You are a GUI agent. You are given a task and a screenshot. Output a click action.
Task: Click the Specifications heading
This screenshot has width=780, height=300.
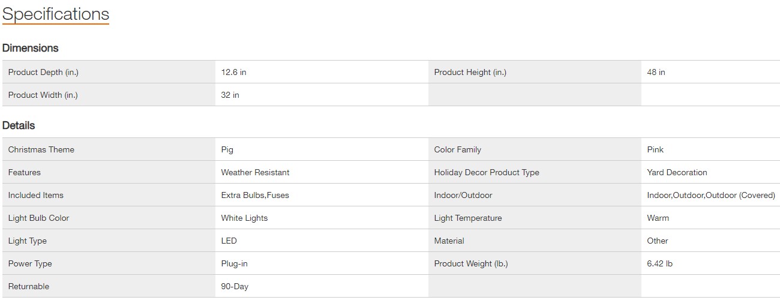[56, 14]
